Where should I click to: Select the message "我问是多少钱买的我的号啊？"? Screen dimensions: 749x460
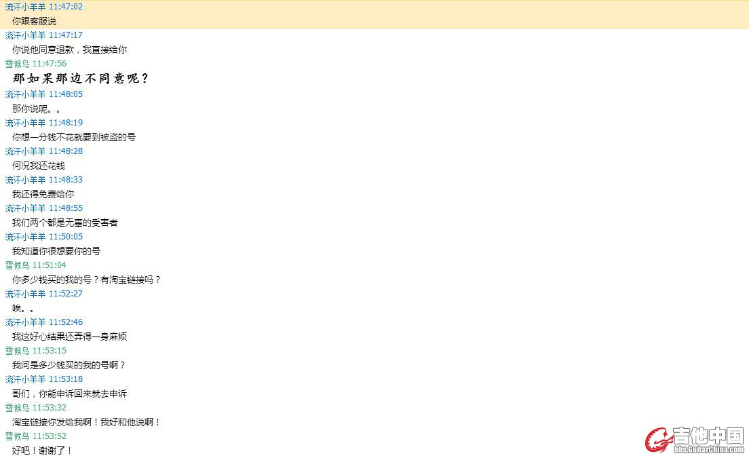69,365
